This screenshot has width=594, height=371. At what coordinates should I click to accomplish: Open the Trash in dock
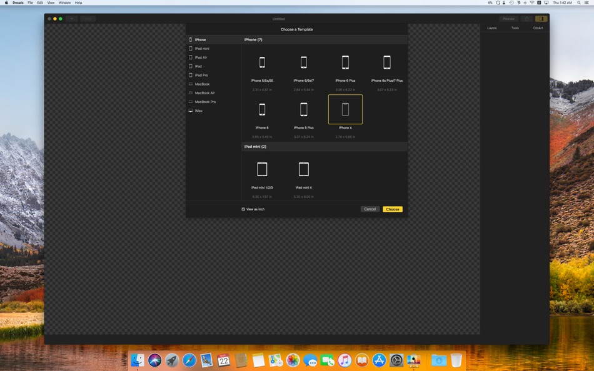[x=456, y=360]
